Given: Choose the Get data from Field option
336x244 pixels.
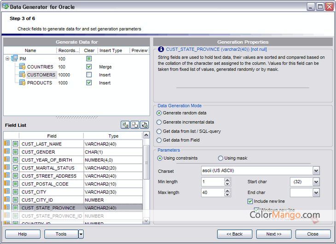Looking at the screenshot, I should tap(159, 140).
